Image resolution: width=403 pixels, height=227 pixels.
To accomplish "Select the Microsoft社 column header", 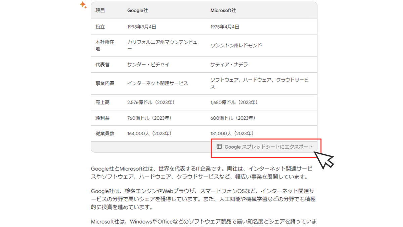I will point(223,10).
